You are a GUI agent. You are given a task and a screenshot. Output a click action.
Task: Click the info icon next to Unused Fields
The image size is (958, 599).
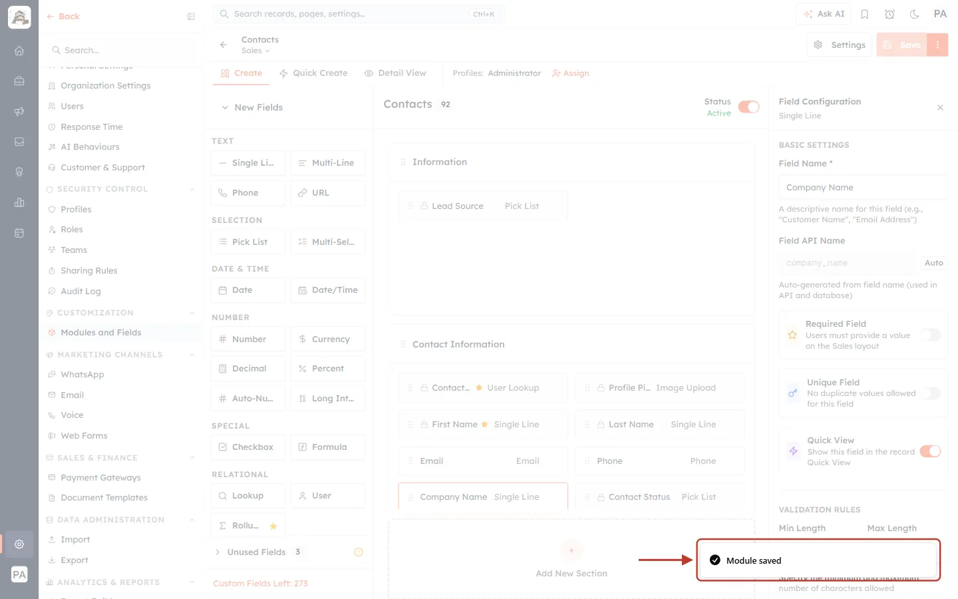pyautogui.click(x=359, y=552)
